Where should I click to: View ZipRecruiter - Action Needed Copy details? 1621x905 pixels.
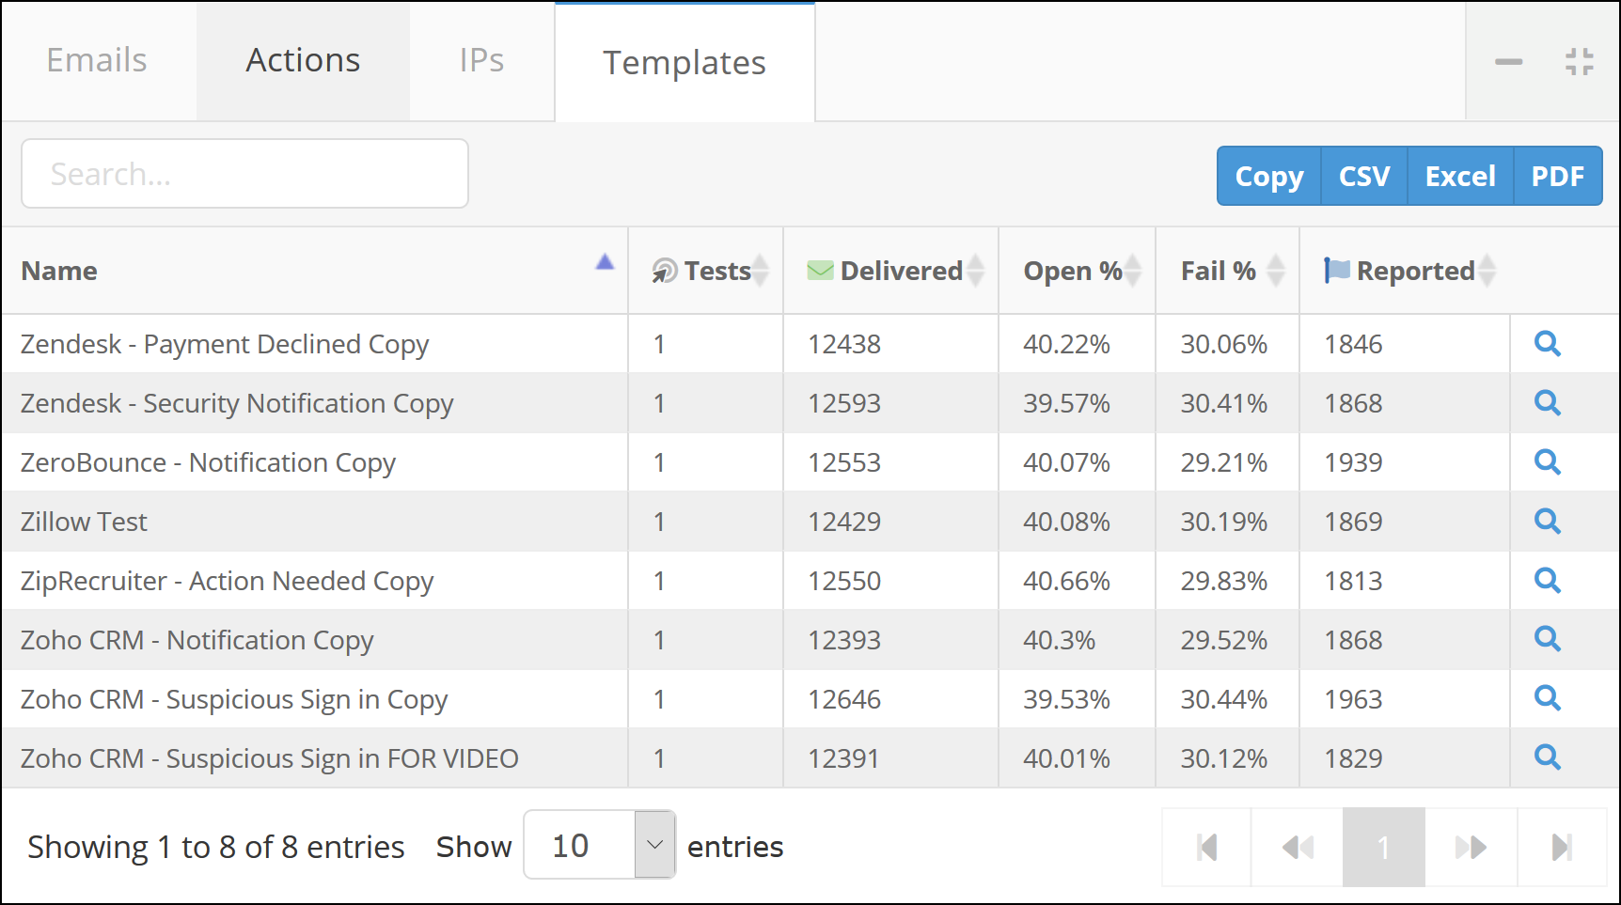point(1547,581)
